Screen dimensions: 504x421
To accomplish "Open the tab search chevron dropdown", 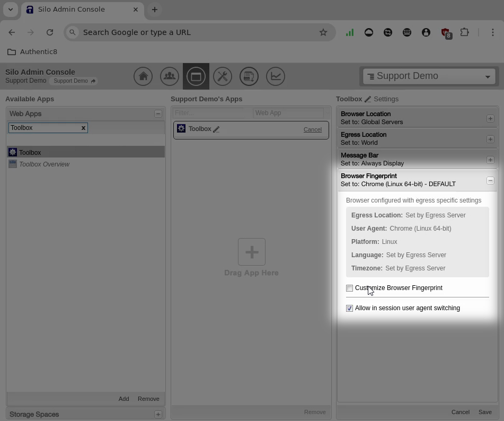I will [11, 10].
